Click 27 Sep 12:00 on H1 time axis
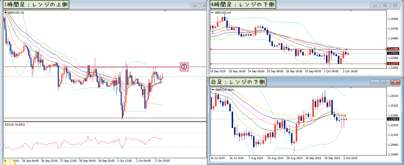This screenshot has width=404, height=165. click(x=69, y=161)
